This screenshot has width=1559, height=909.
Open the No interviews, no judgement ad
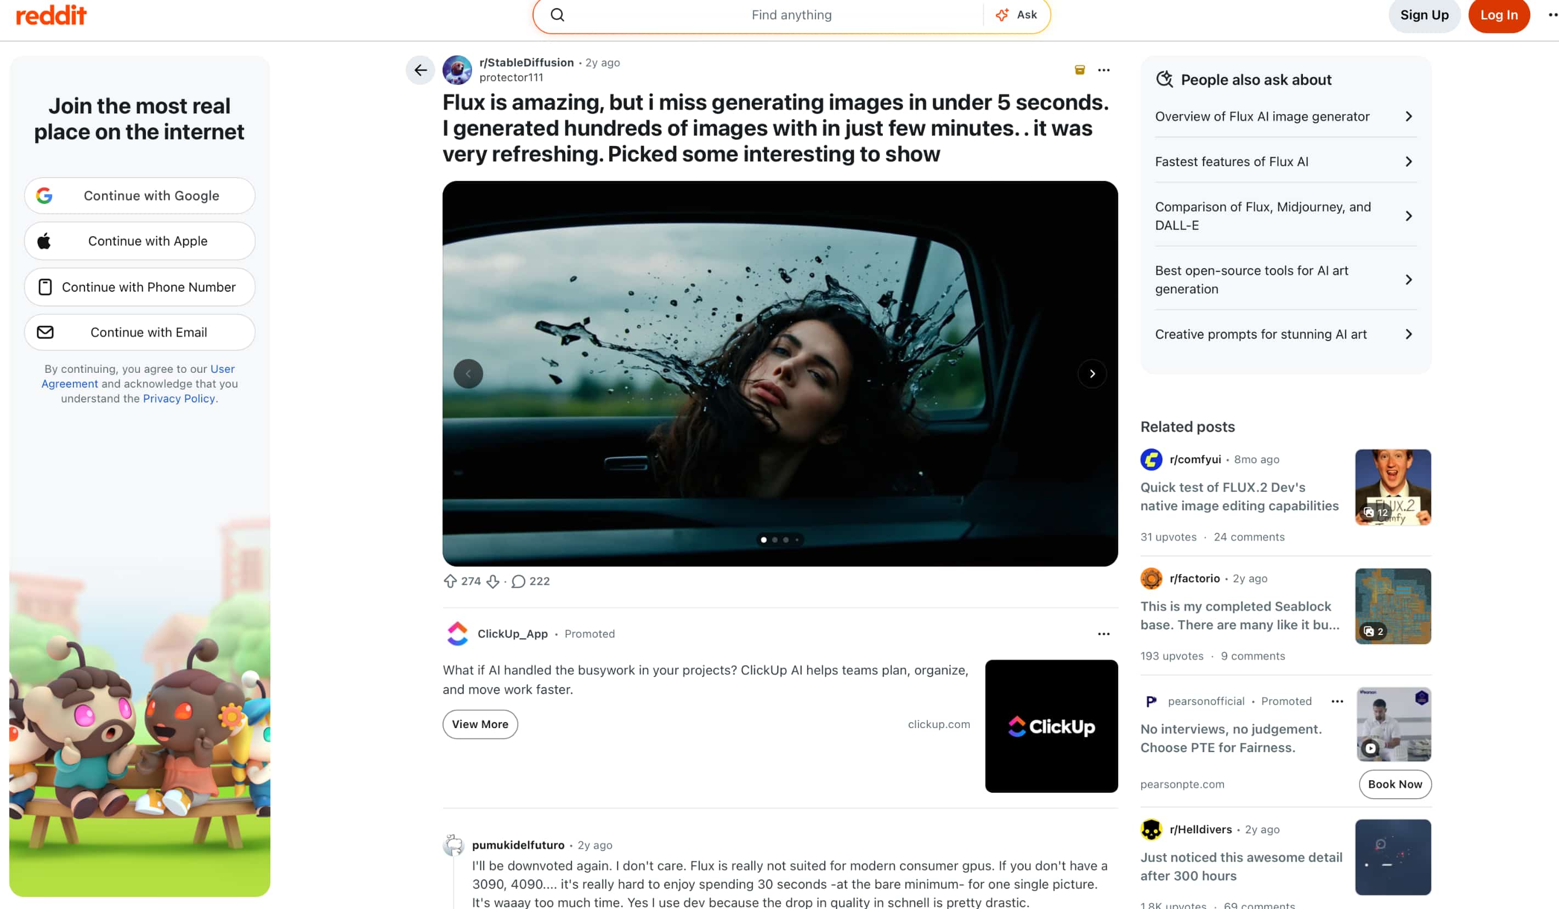[1231, 738]
